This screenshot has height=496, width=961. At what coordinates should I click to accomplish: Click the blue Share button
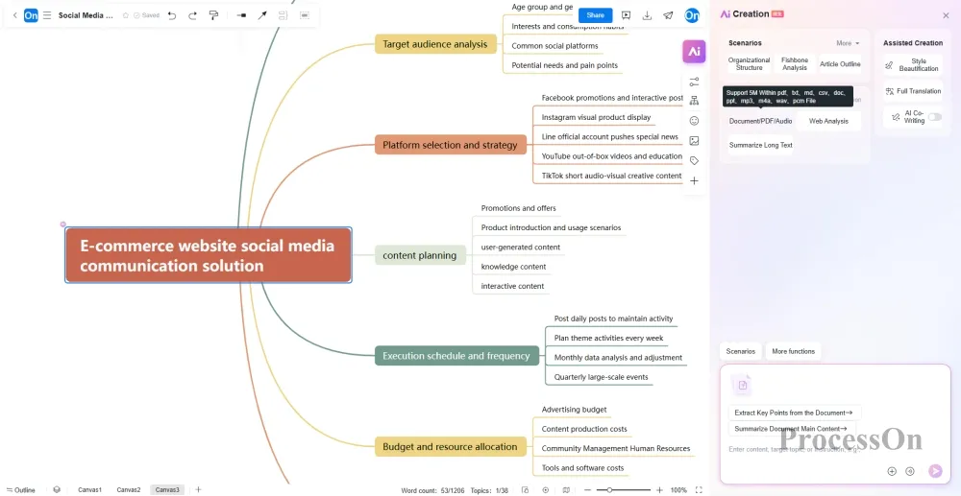595,15
